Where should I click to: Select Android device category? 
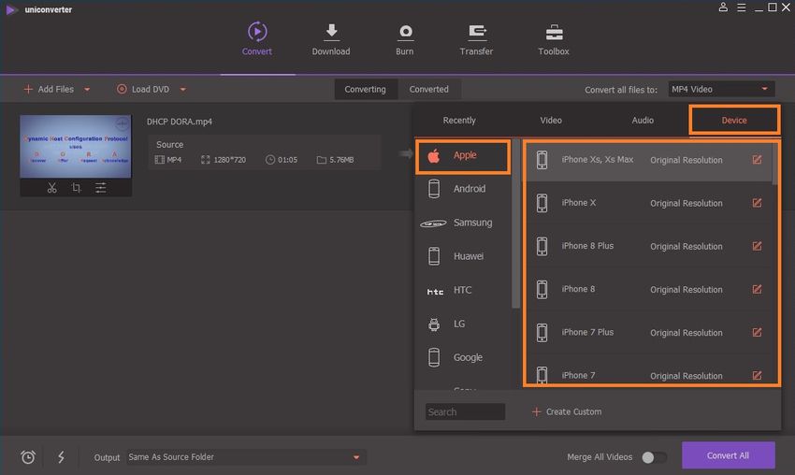tap(463, 189)
